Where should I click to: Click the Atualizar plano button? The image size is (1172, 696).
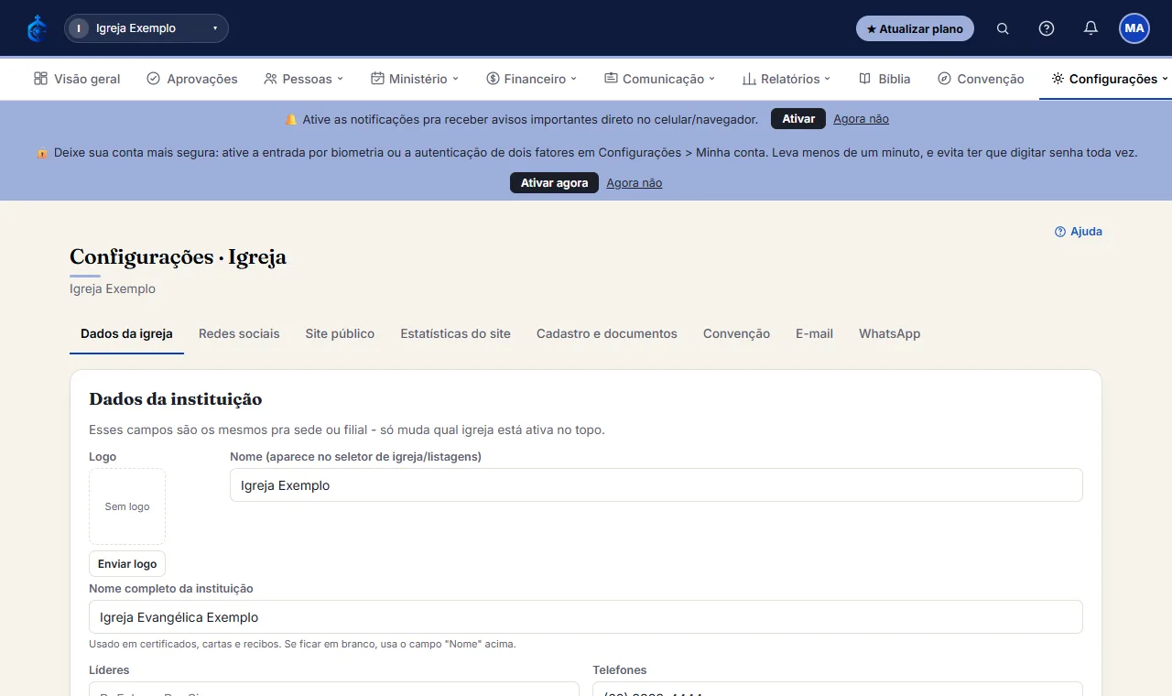[x=915, y=28]
